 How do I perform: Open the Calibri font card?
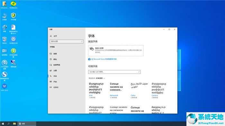tap(139, 90)
